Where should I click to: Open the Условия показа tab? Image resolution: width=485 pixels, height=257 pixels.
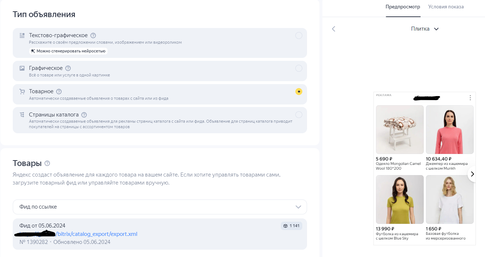click(x=446, y=7)
